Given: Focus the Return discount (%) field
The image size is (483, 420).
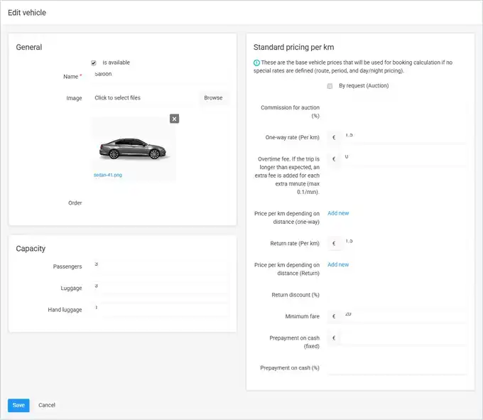Looking at the screenshot, I should tap(397, 295).
